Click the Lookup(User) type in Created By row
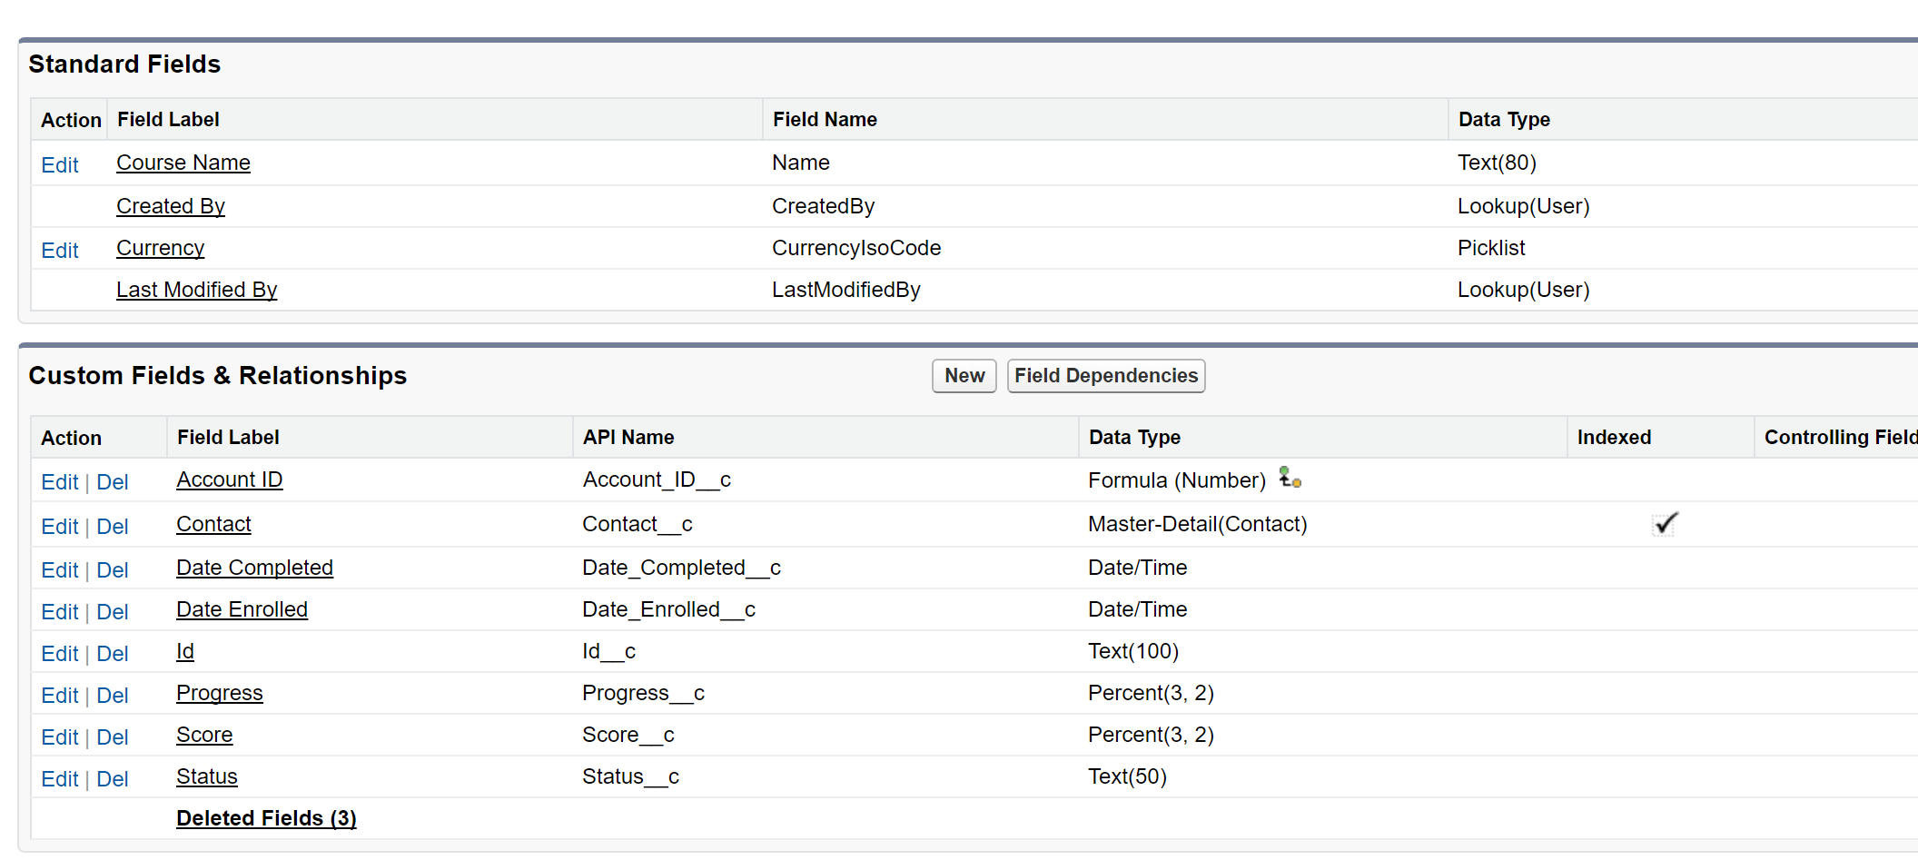 click(x=1524, y=206)
